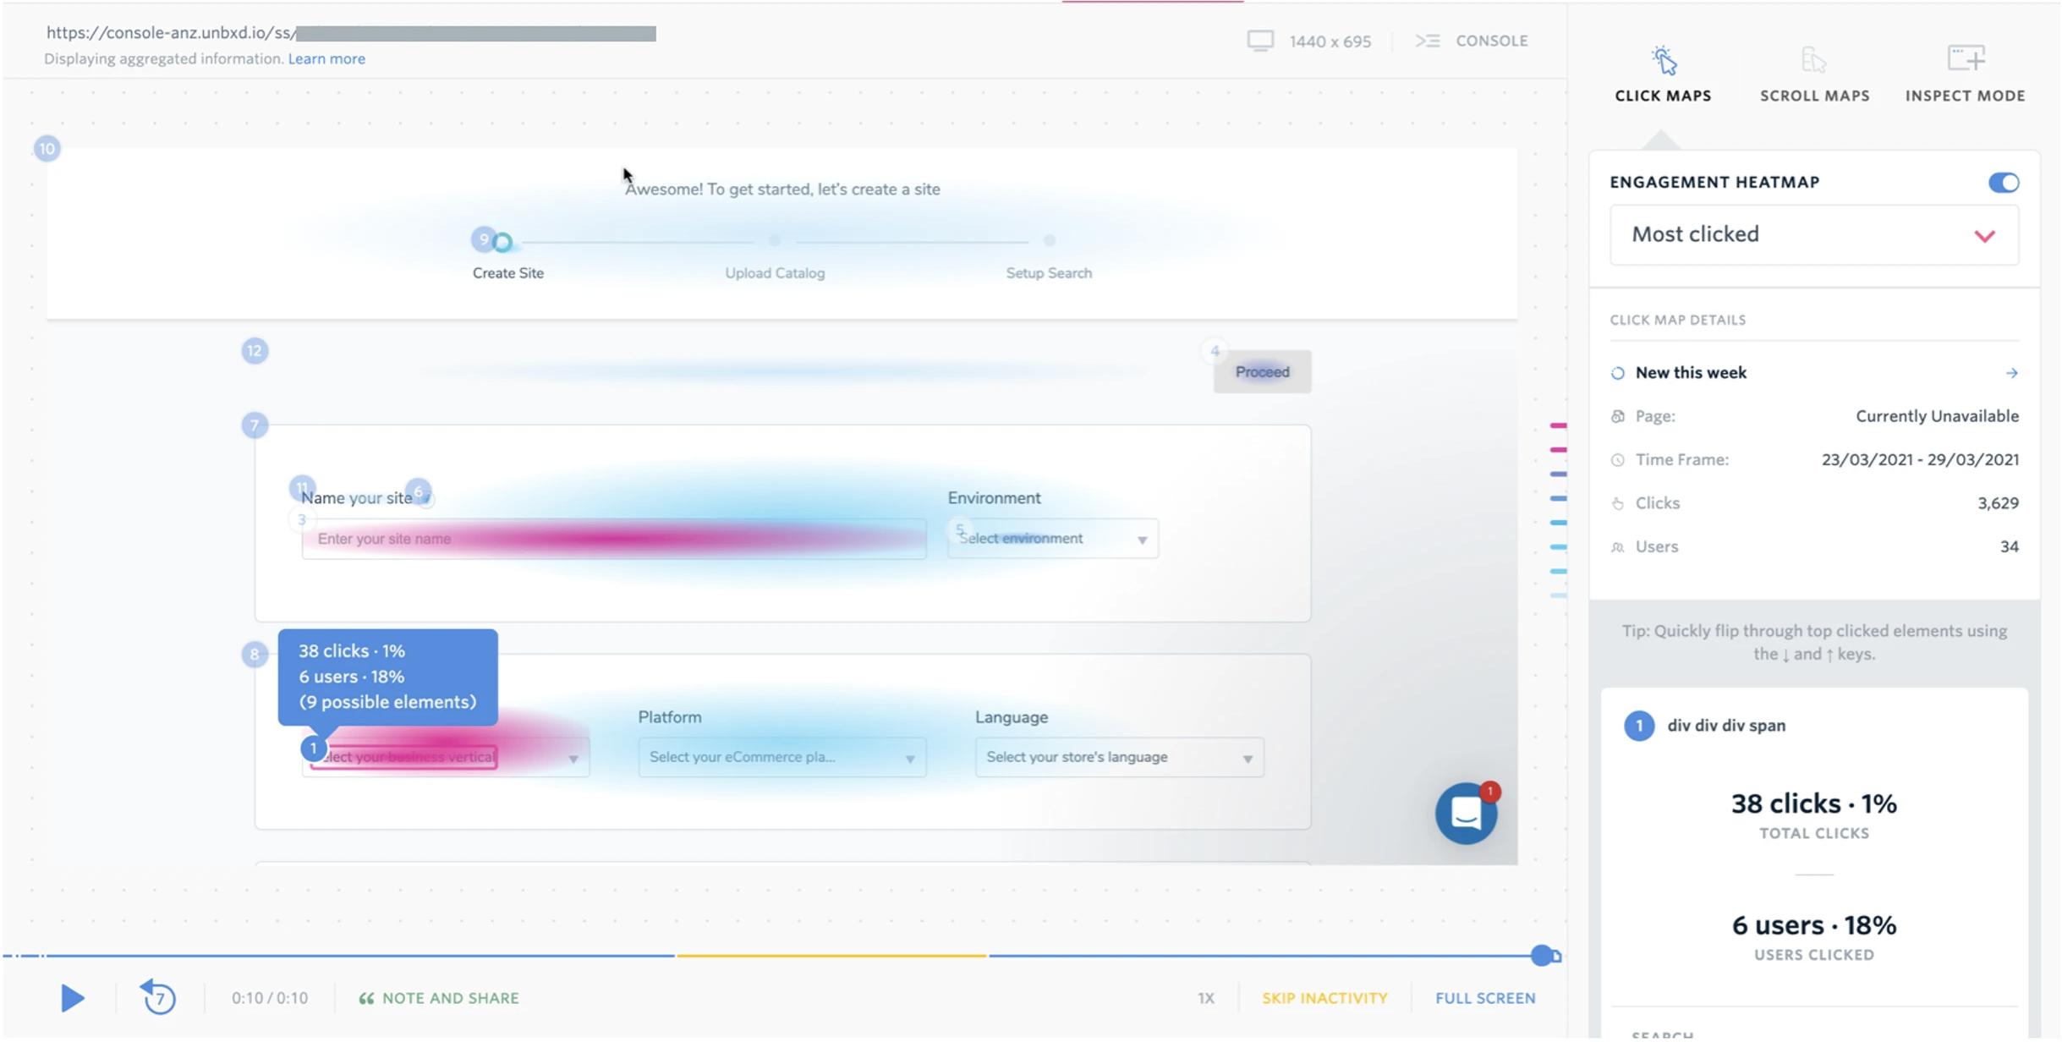Viewport: 2062px width, 1042px height.
Task: Select click marker number 8
Action: (255, 654)
